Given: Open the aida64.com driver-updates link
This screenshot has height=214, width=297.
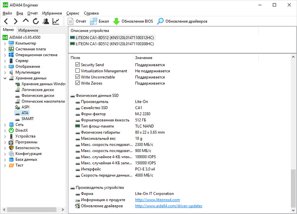Looking at the screenshot, I should click(169, 206).
